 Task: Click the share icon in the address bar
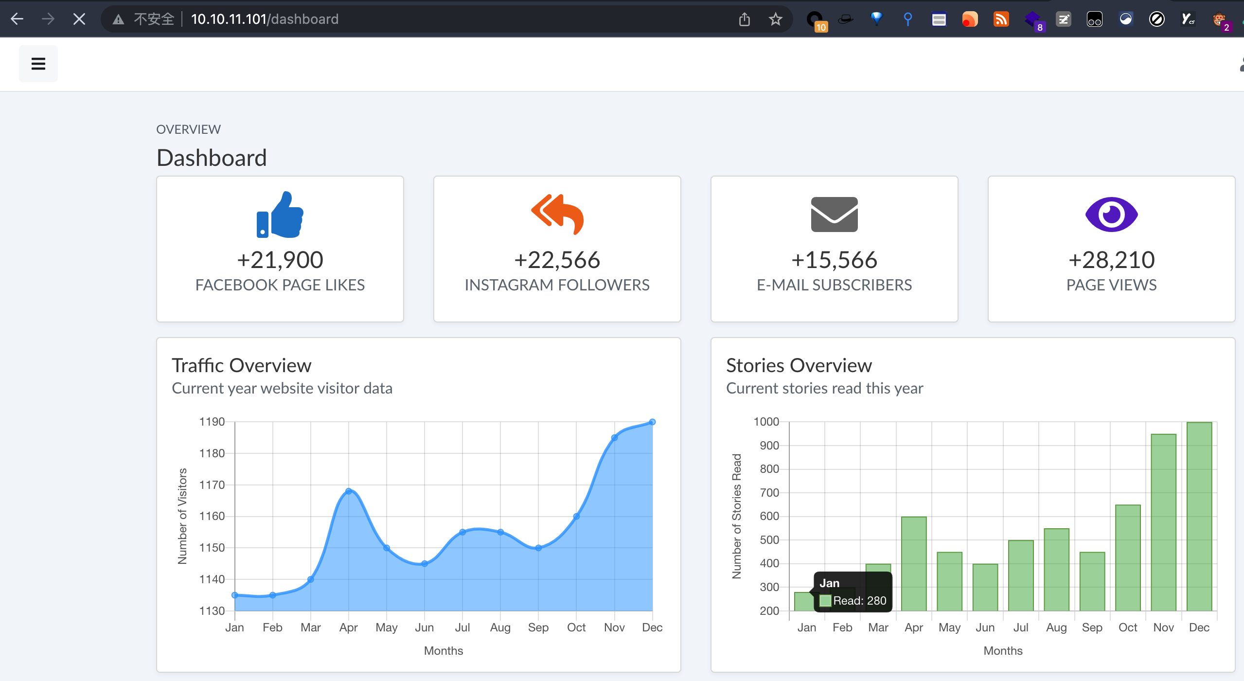pos(745,19)
